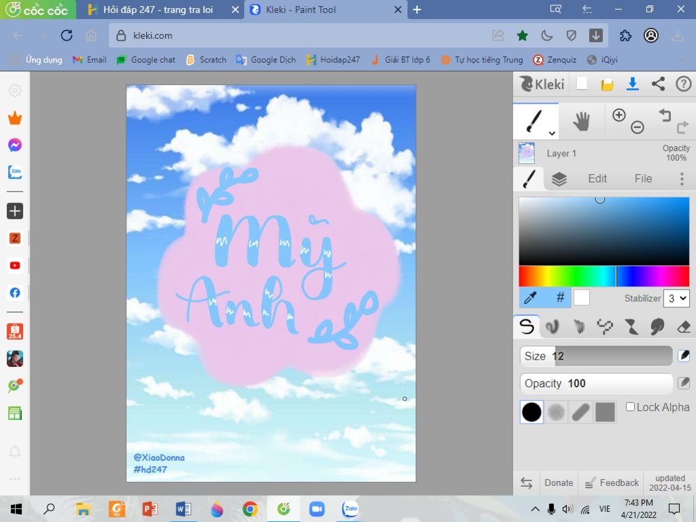Show hidden system tray icons

536,509
